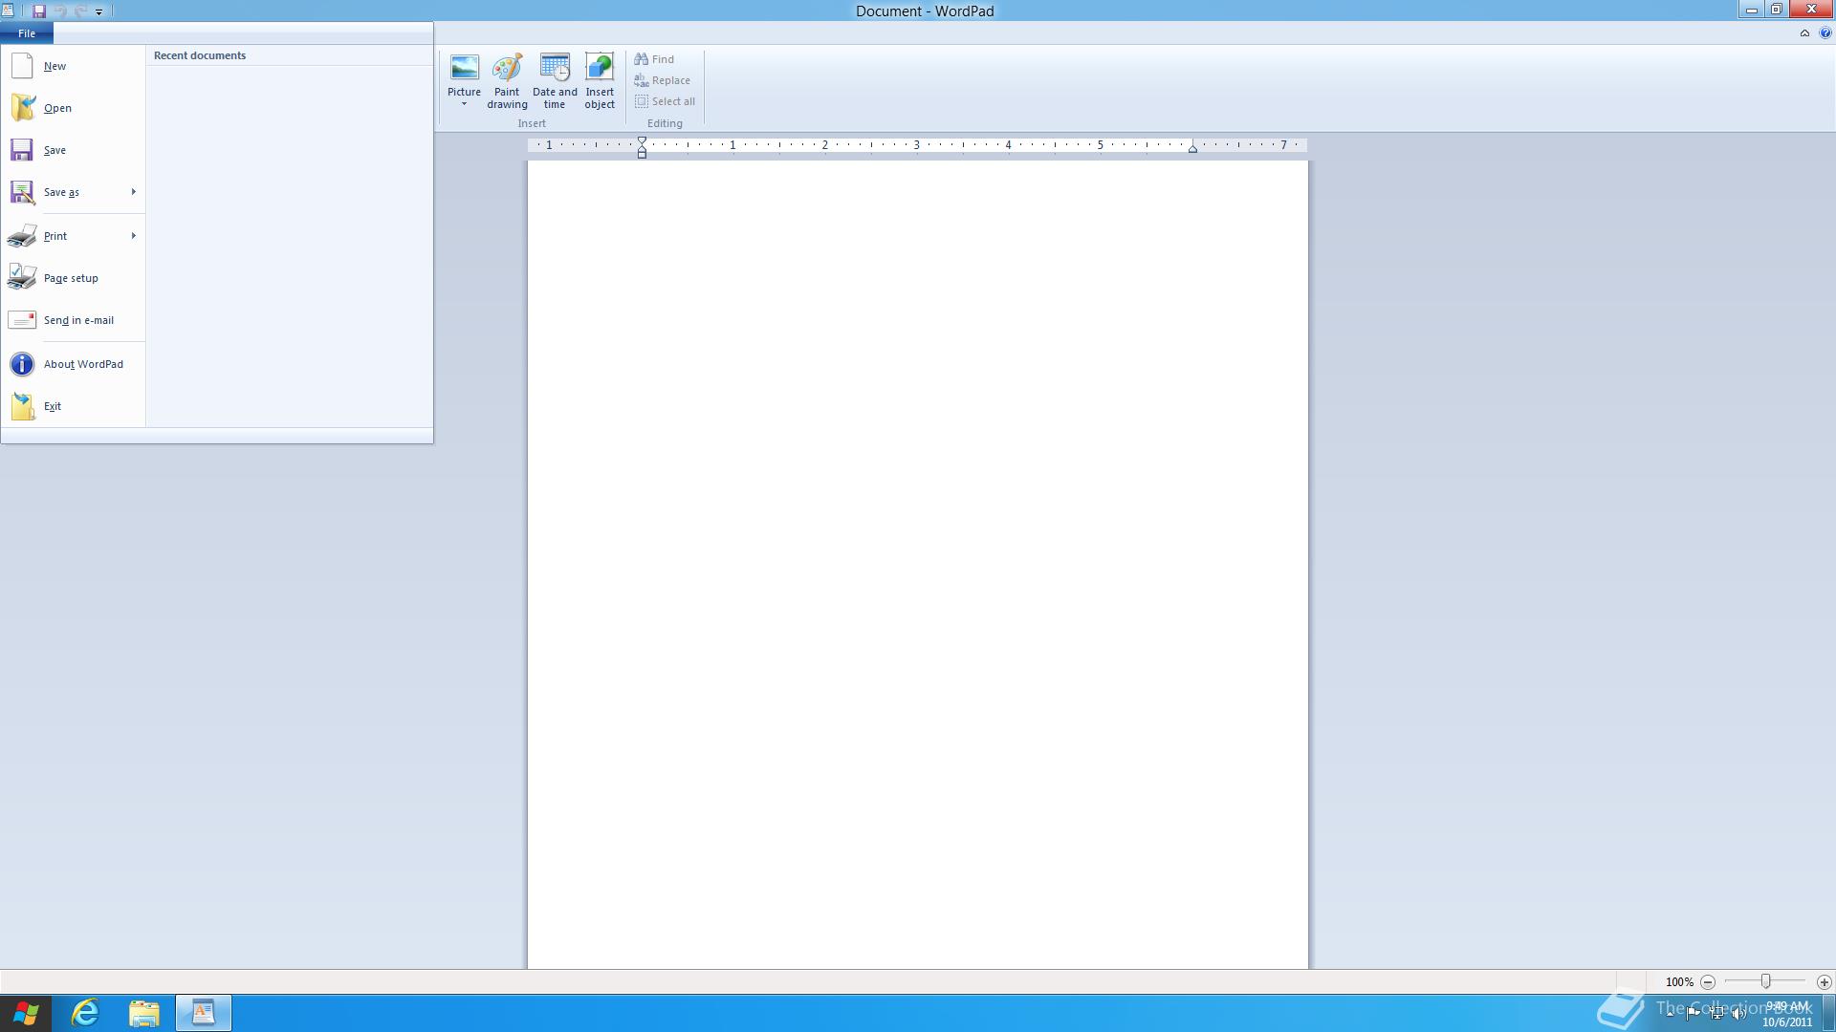Click the zoom slider handle
This screenshot has width=1836, height=1032.
click(x=1765, y=982)
